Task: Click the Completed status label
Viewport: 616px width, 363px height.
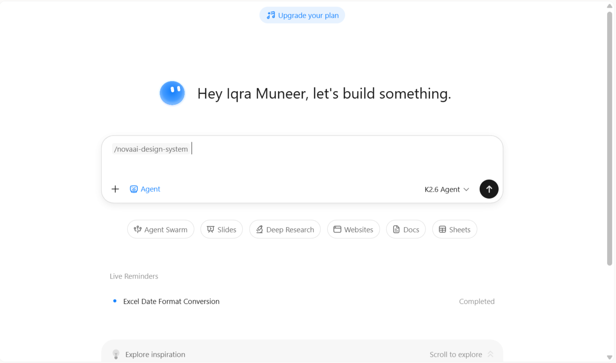Action: click(x=477, y=301)
